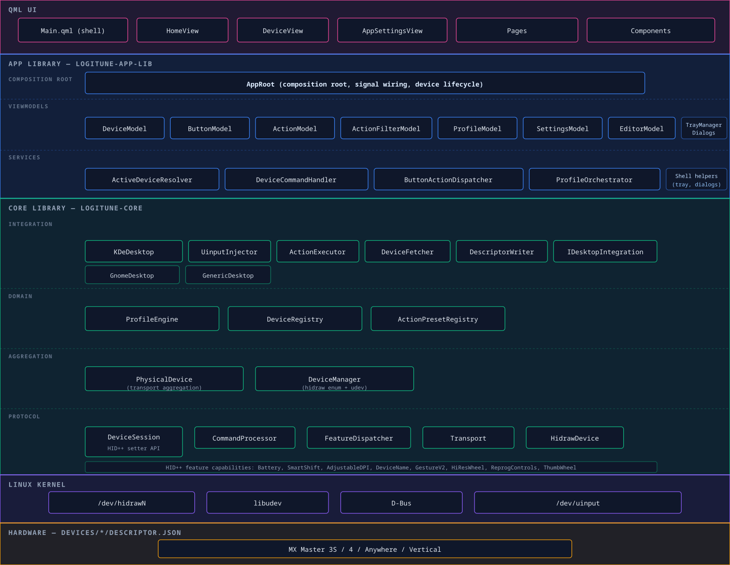Image resolution: width=730 pixels, height=565 pixels.
Task: Select the EditorModel box
Action: (x=641, y=128)
